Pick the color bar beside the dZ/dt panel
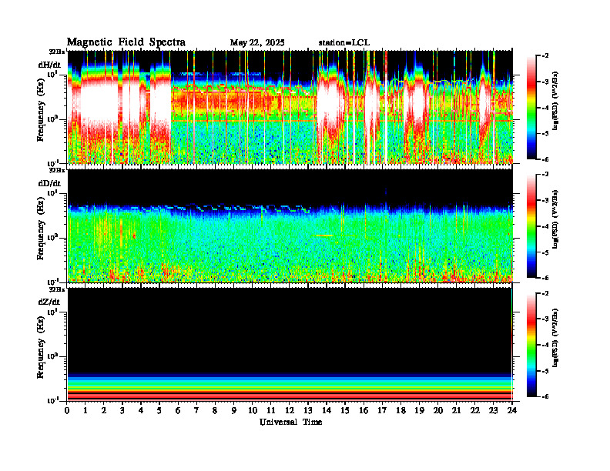 coord(531,345)
